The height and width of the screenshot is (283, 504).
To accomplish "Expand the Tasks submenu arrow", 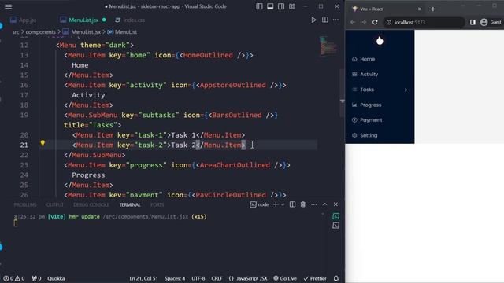I will click(406, 90).
